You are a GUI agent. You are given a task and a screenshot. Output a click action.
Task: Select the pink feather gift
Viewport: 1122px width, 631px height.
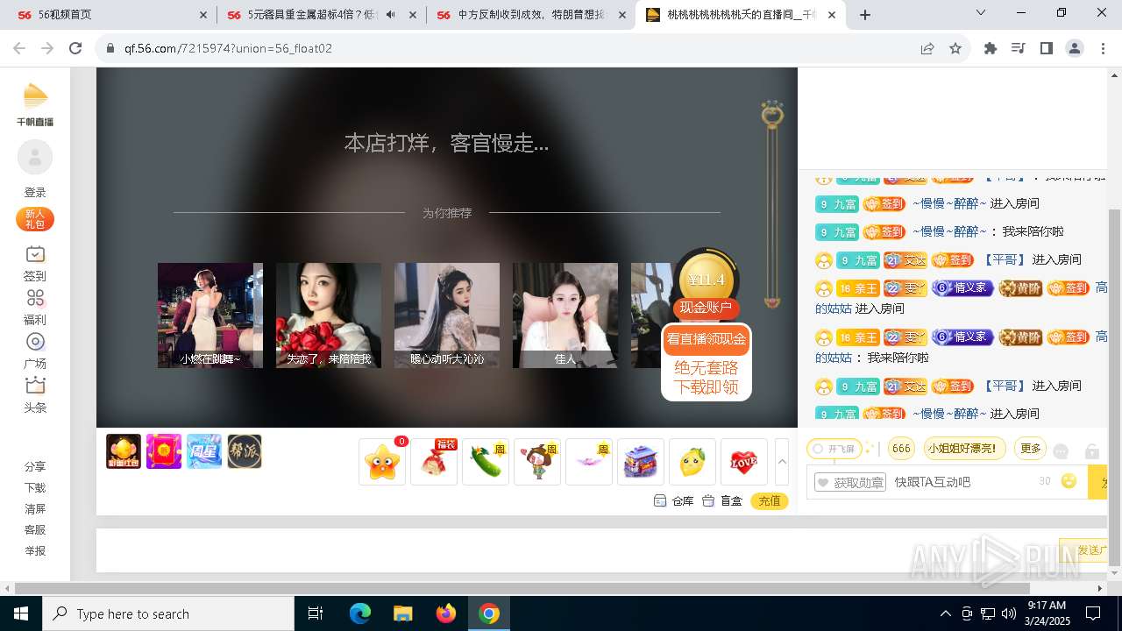click(589, 462)
